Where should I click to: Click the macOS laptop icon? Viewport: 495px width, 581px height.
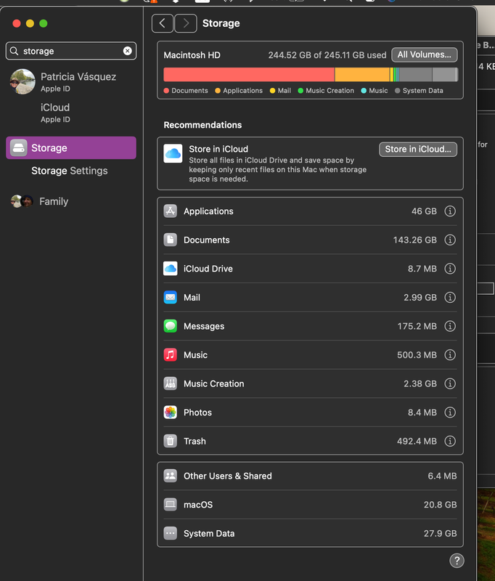tap(171, 505)
